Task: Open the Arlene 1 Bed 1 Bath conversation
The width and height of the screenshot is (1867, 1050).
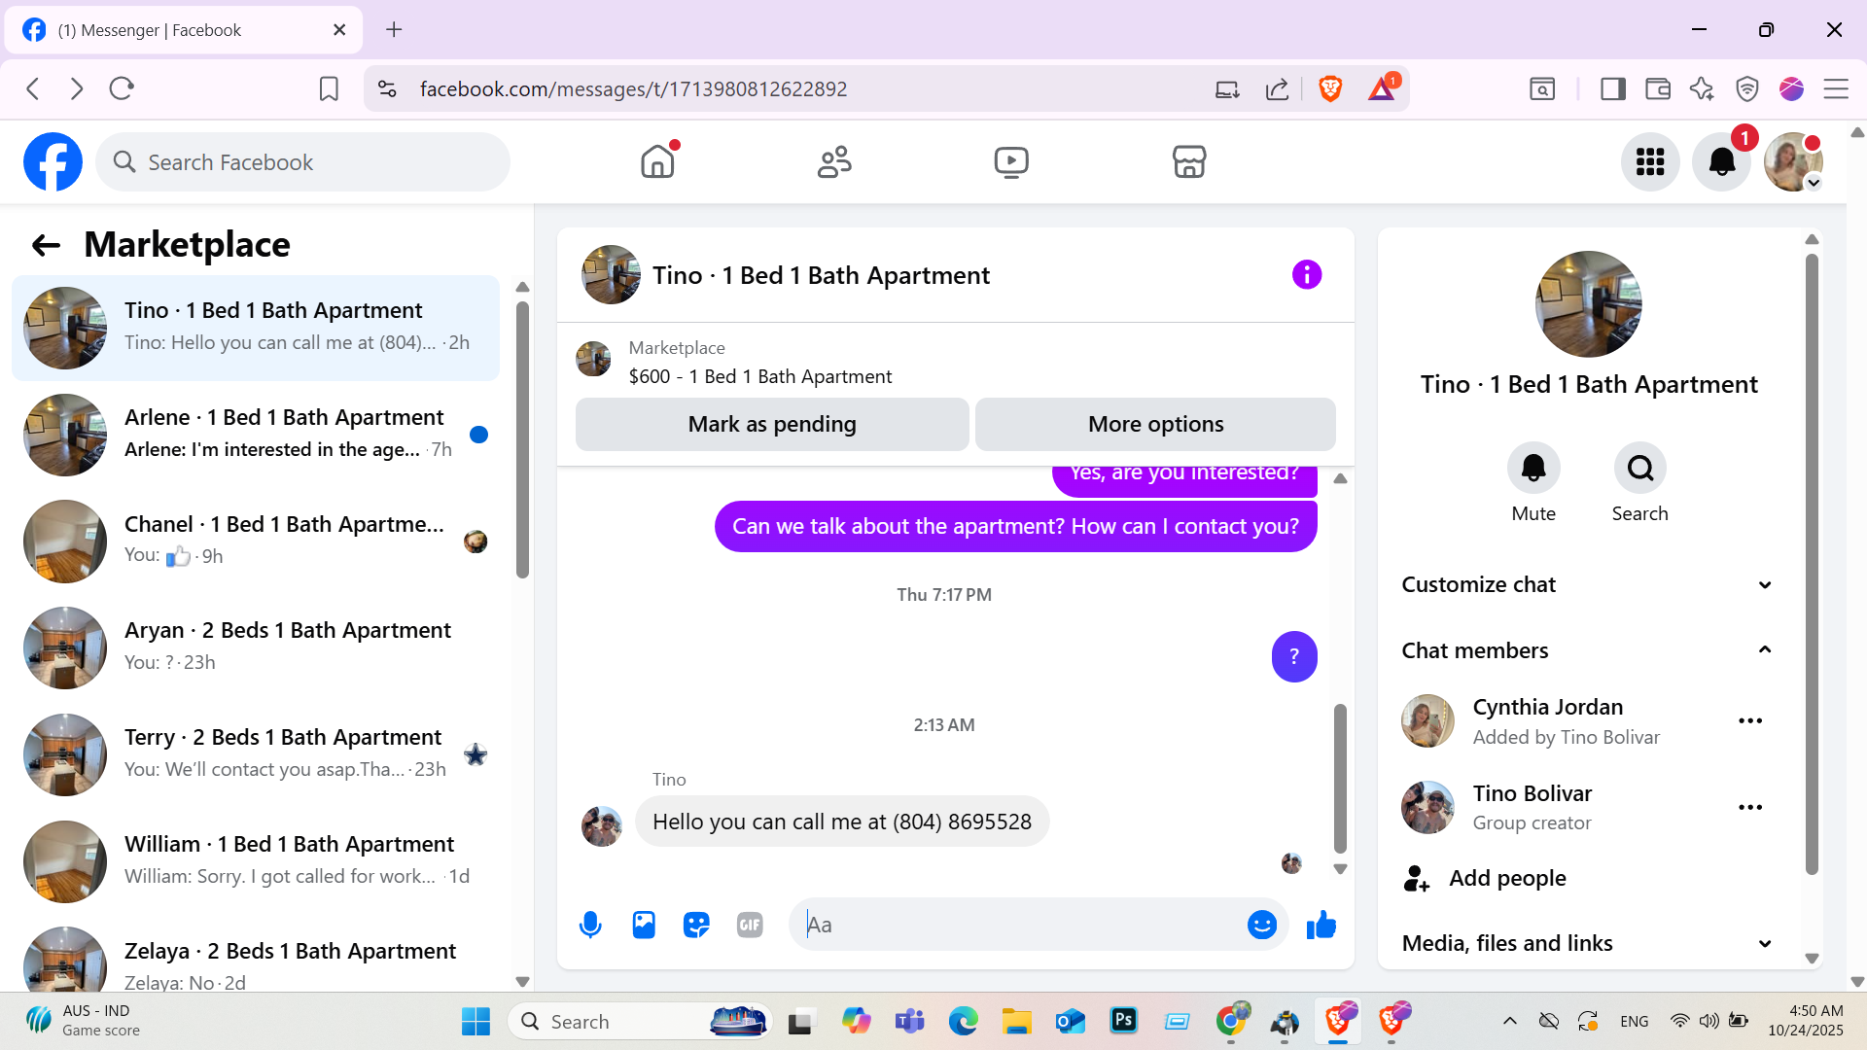Action: 256,435
